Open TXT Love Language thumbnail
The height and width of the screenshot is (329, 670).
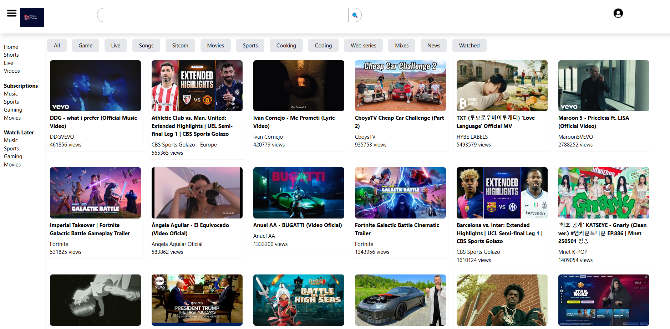tap(502, 86)
